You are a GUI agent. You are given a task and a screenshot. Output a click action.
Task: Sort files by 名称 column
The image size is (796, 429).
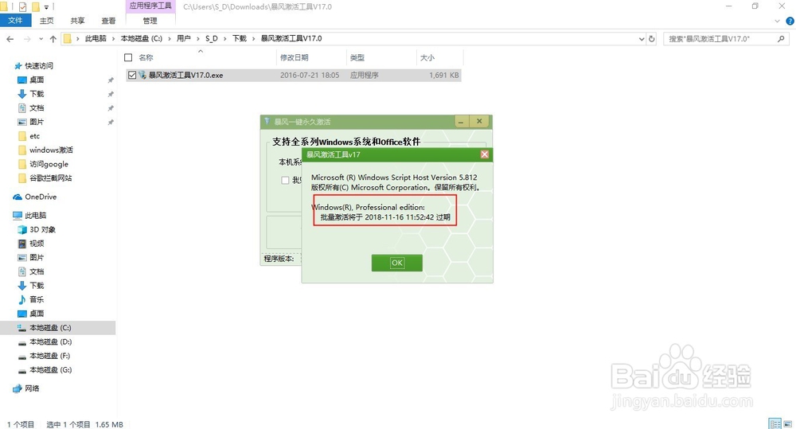click(146, 58)
